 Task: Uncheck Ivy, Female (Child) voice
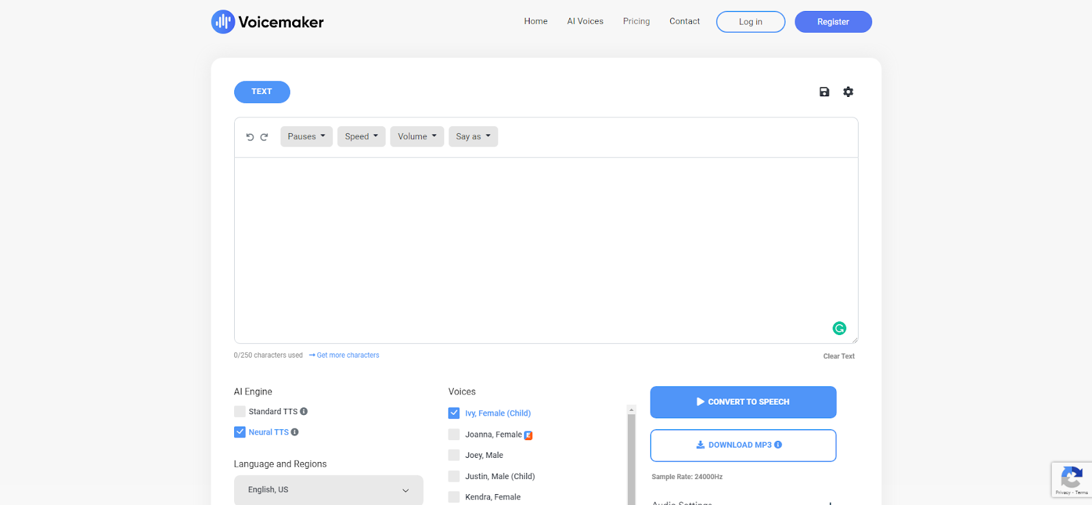point(454,413)
